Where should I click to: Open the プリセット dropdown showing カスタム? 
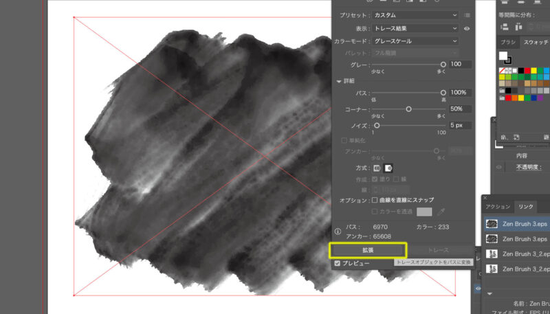pyautogui.click(x=415, y=14)
